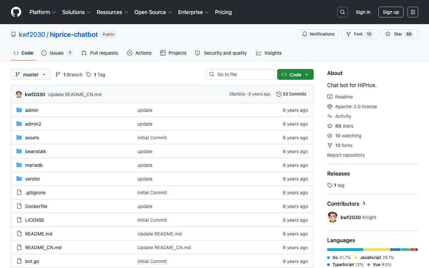
Task: Switch to the Projects tab
Action: point(173,53)
